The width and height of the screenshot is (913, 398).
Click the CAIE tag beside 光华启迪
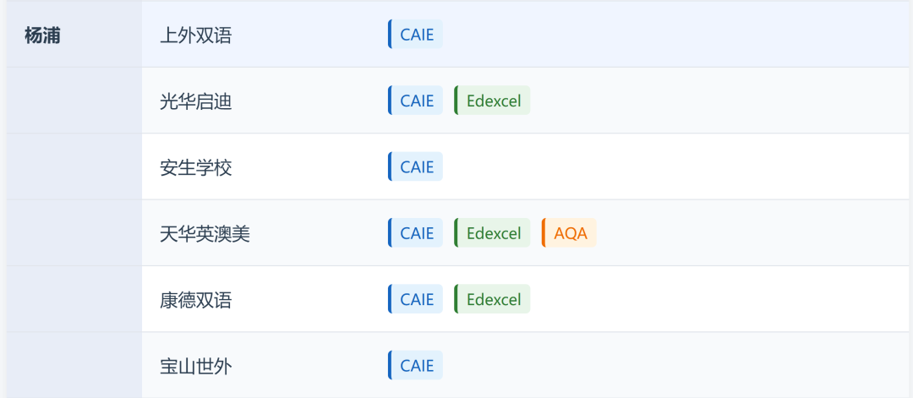click(x=416, y=101)
